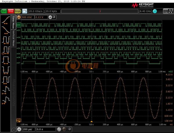Image resolution: width=174 pixels, height=133 pixels.
Task: Open the 20.0 kpts memory depth field
Action: [x=53, y=11]
